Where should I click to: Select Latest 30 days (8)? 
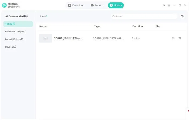[15, 39]
